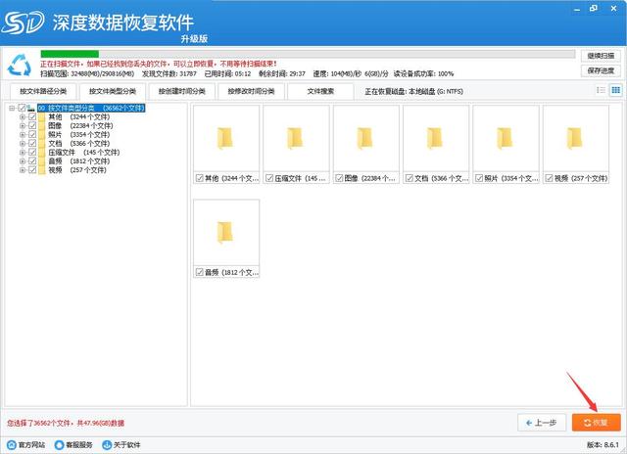Expand the 照片 tree node

tap(23, 135)
